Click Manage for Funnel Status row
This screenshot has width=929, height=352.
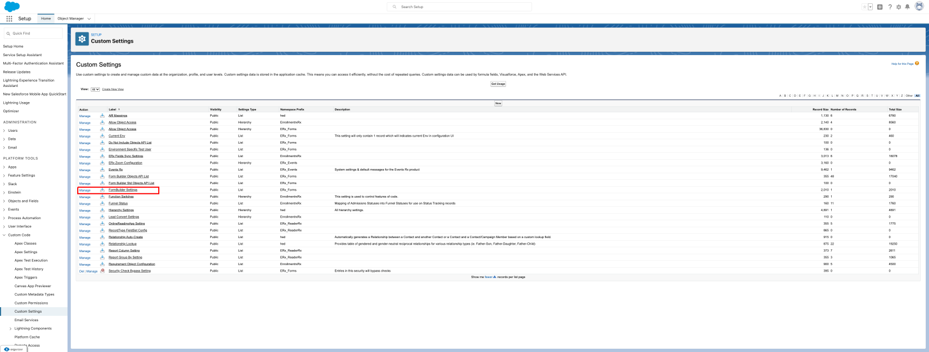tap(85, 204)
